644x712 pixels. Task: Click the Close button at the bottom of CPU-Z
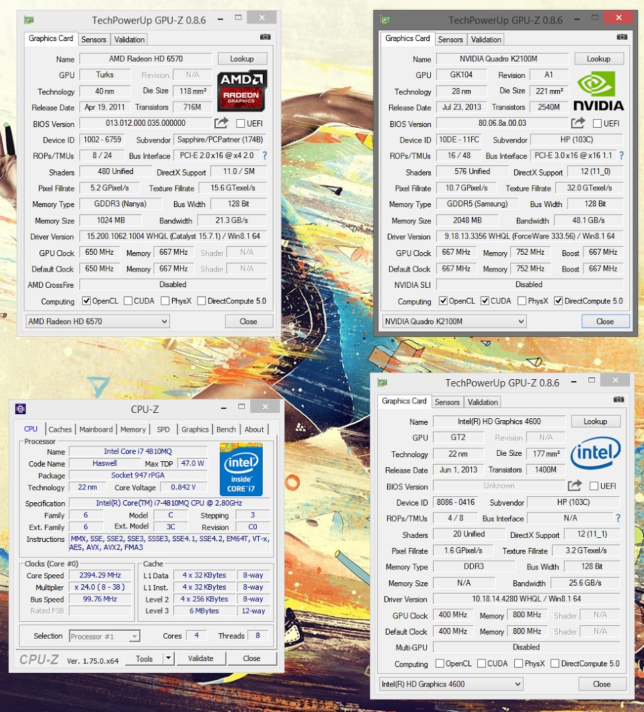tap(251, 658)
